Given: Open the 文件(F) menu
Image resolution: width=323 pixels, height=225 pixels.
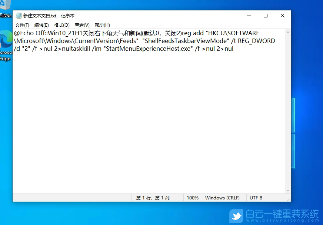Looking at the screenshot, I should pos(22,25).
